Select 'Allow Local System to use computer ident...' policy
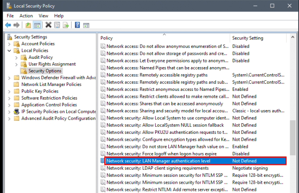299x193 pixels. [x=192, y=118]
